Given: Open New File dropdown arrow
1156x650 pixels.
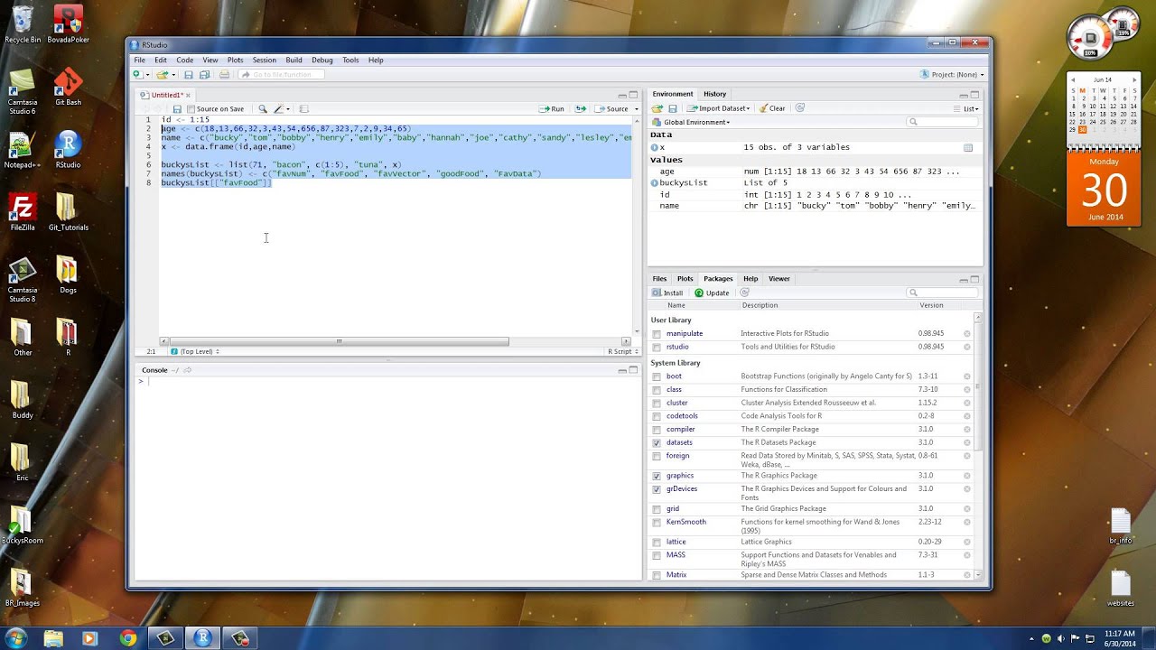Looking at the screenshot, I should (x=147, y=75).
